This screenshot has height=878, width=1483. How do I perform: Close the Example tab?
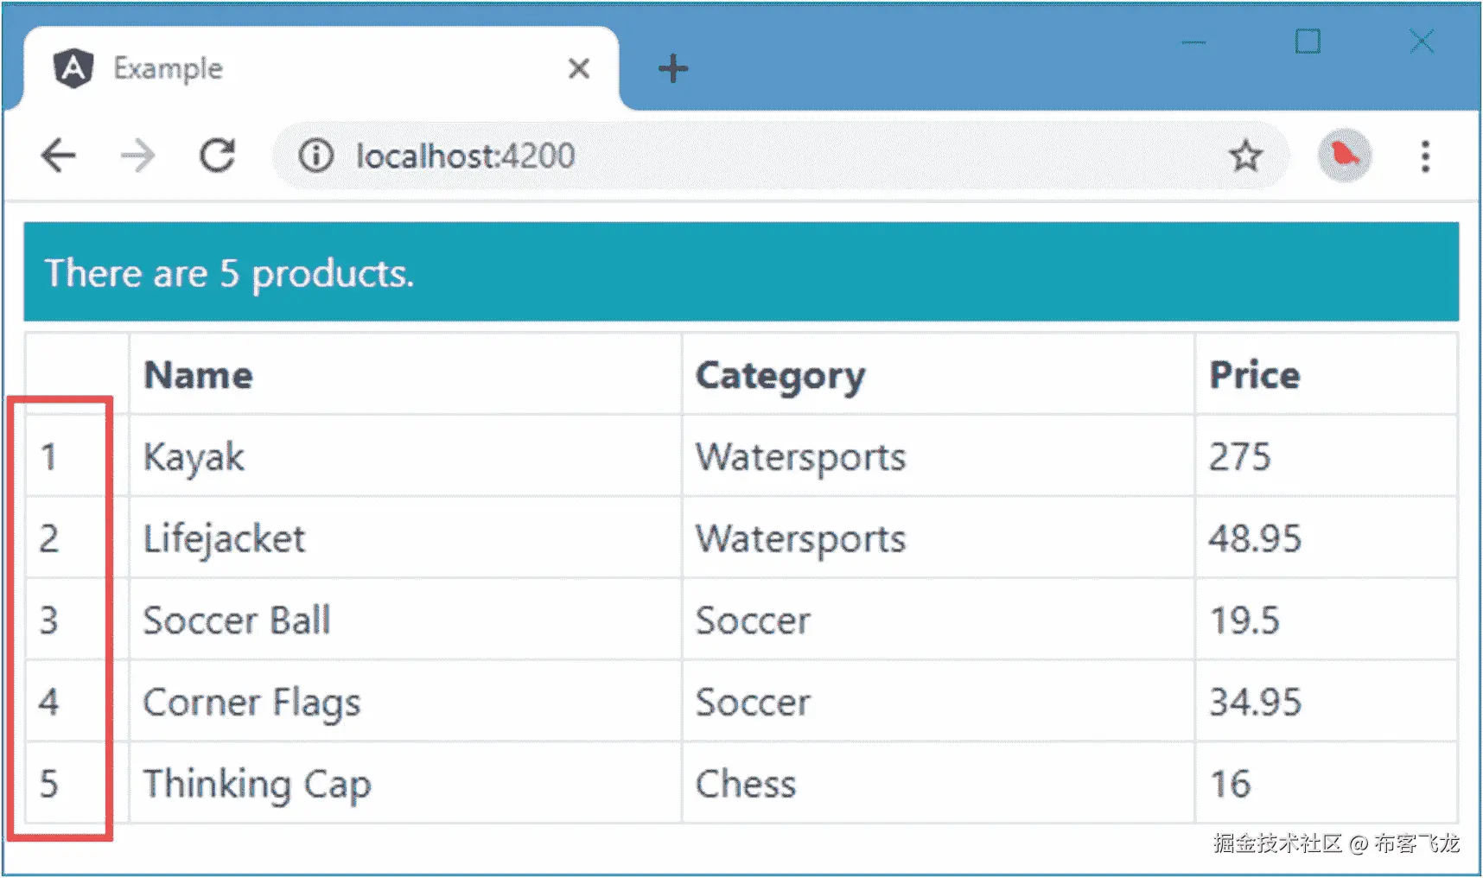pyautogui.click(x=579, y=68)
